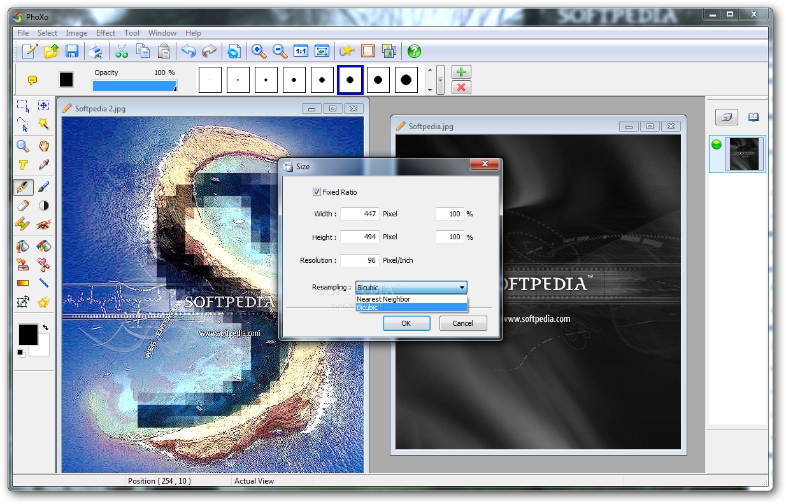Toggle the green layer visibility dot
The width and height of the screenshot is (786, 504).
point(717,144)
